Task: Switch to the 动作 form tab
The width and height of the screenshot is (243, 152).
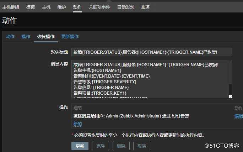Action: (x=10, y=36)
